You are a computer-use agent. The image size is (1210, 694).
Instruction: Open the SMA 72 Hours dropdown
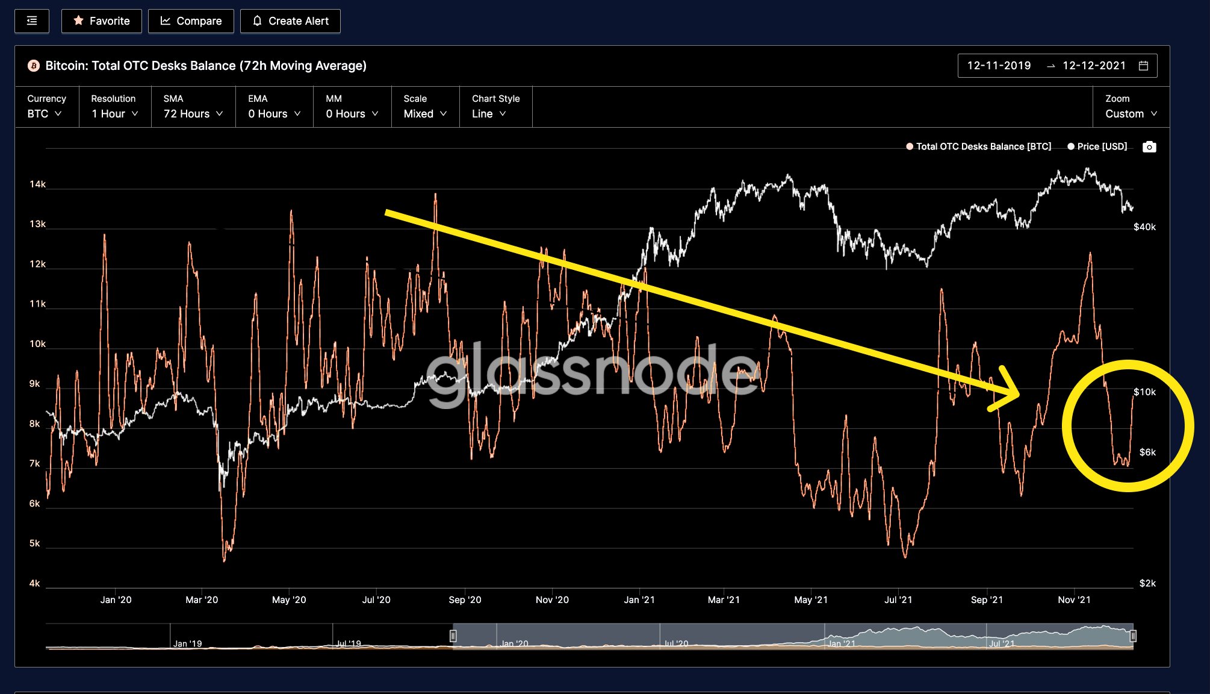click(193, 114)
